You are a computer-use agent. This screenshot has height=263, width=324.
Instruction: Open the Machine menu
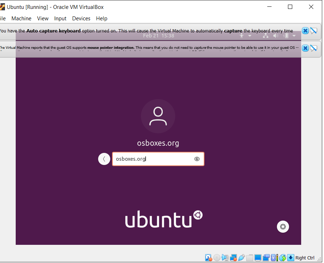click(21, 19)
